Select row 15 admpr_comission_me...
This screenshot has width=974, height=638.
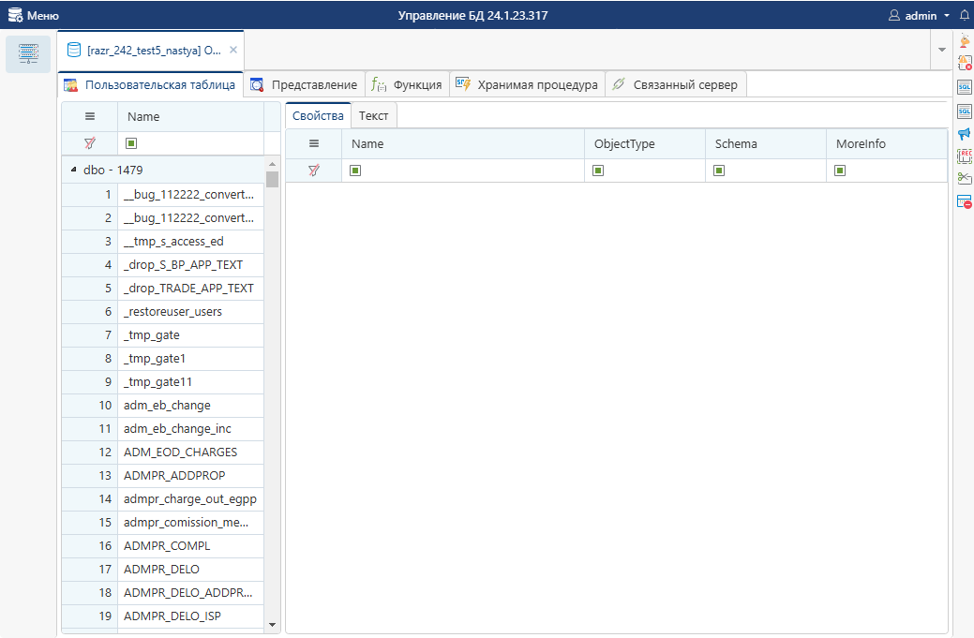[163, 523]
